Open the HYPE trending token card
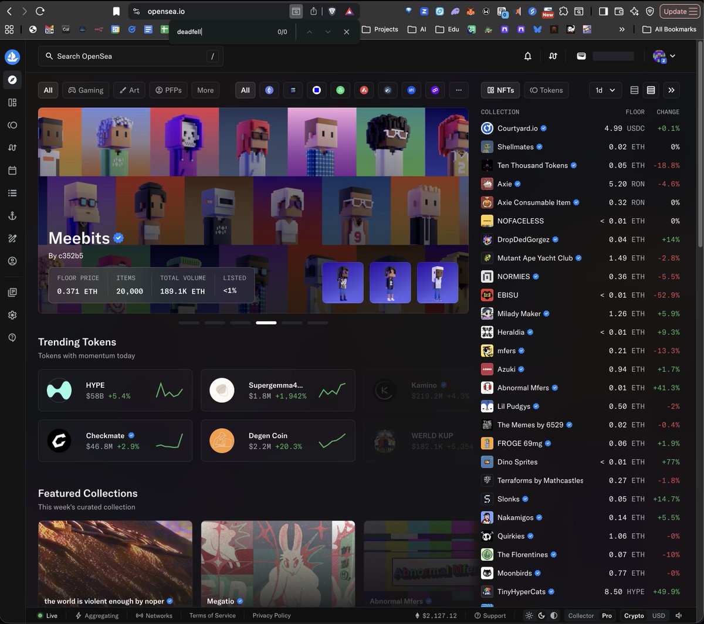This screenshot has height=624, width=704. click(x=115, y=390)
